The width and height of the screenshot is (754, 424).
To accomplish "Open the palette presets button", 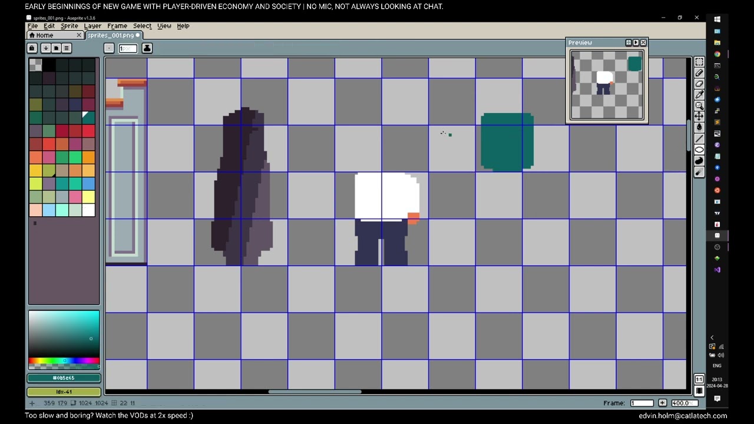I will (56, 48).
